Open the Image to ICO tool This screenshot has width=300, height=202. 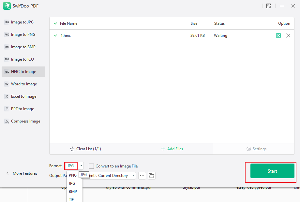pyautogui.click(x=23, y=59)
